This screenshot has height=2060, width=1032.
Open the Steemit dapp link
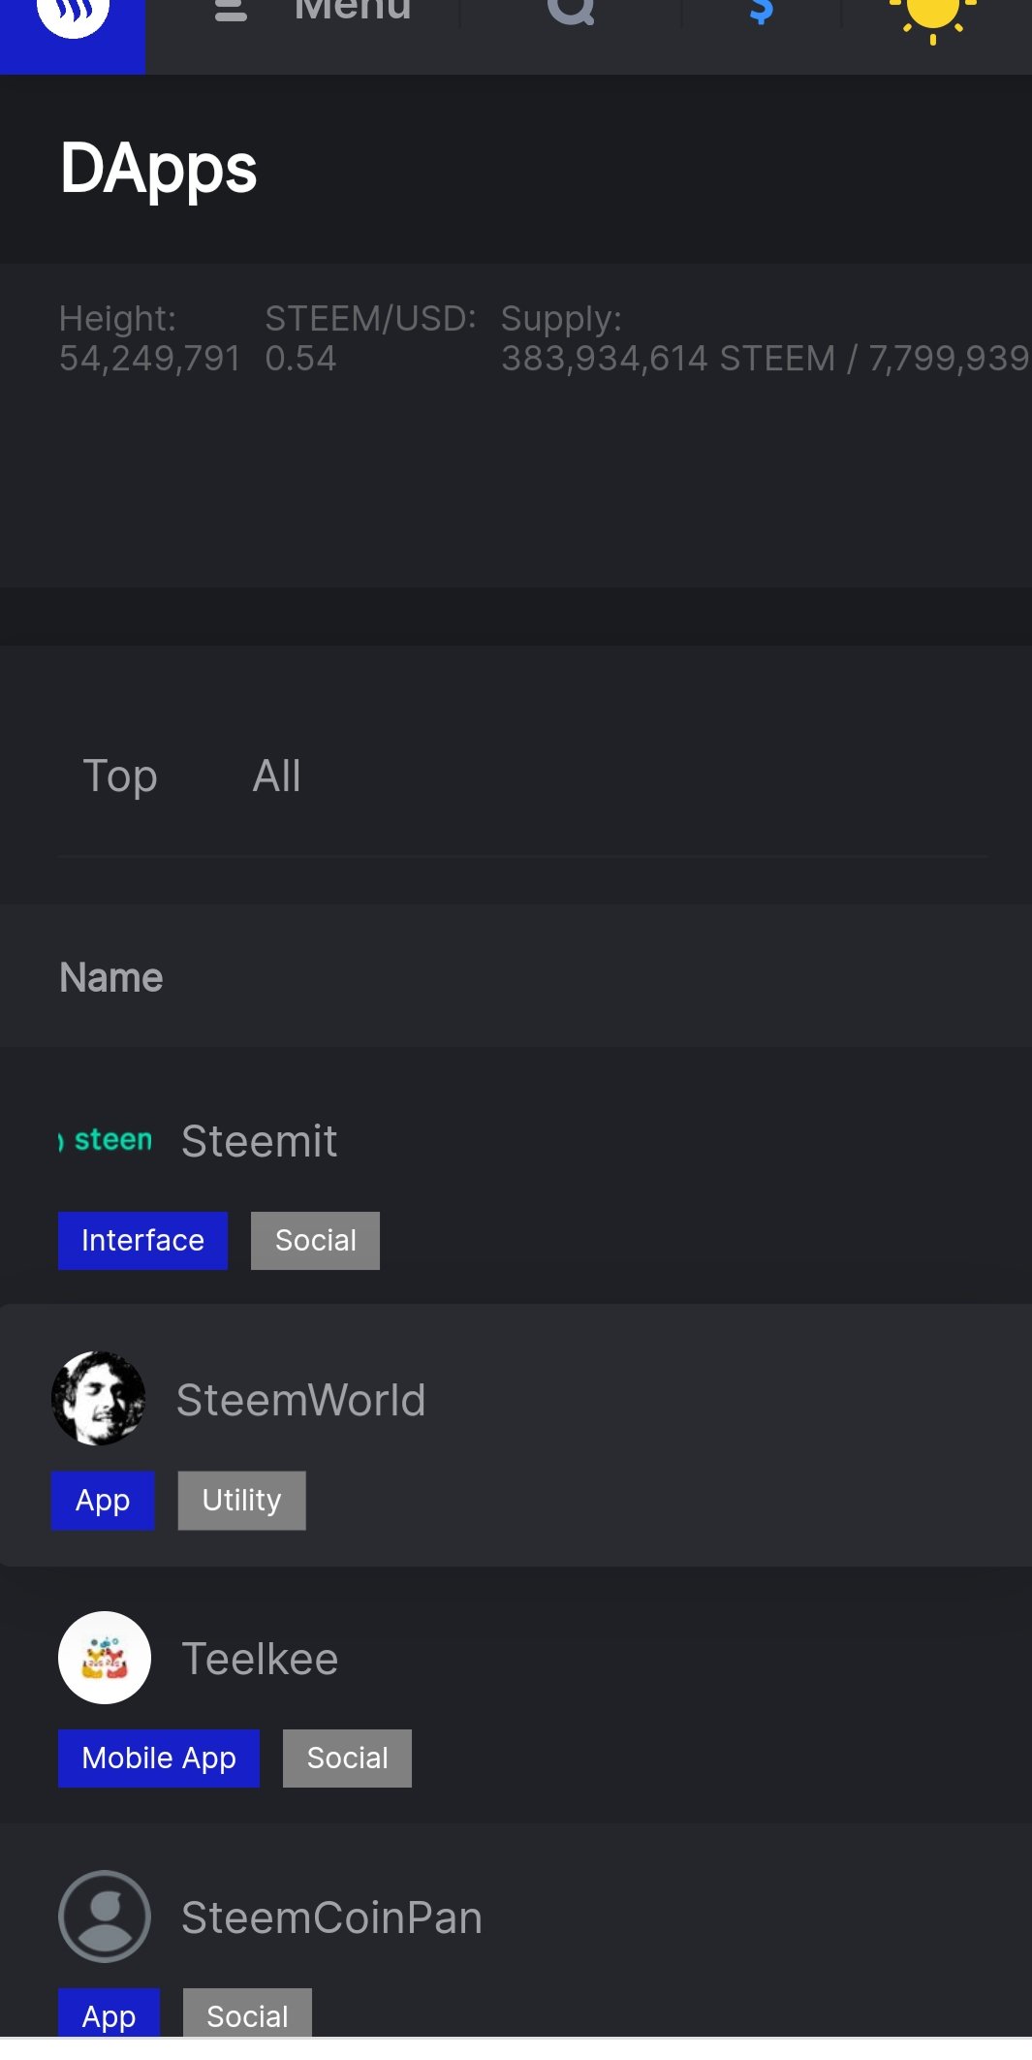(259, 1141)
